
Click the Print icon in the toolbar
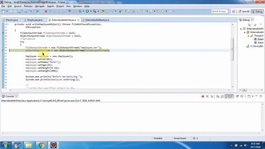tap(19, 11)
